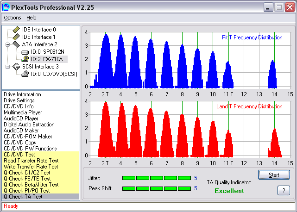Open the Help menu
The height and width of the screenshot is (212, 297).
pyautogui.click(x=31, y=18)
